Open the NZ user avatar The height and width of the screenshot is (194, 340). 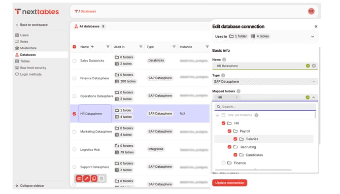[311, 11]
